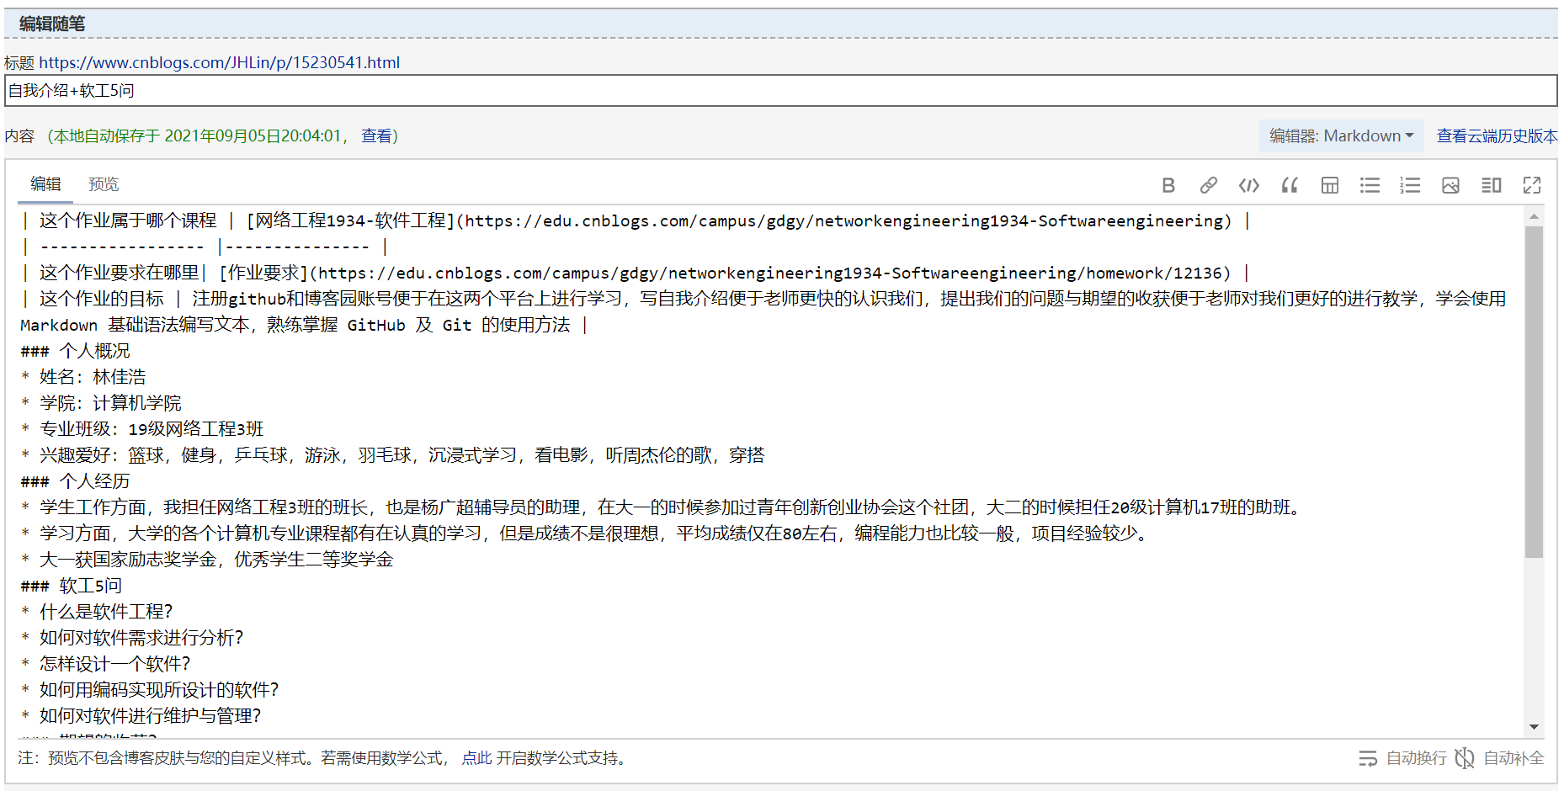Click the heading line '### 软工5问'
The height and width of the screenshot is (791, 1564).
71,586
